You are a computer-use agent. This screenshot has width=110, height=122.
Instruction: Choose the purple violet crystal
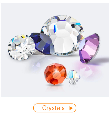(x=90, y=49)
